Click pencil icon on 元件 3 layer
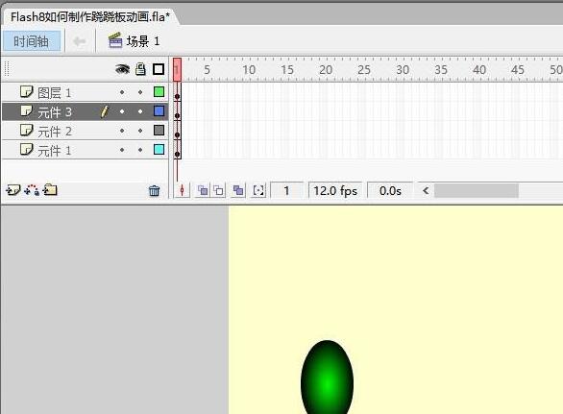This screenshot has width=563, height=414. [x=104, y=111]
